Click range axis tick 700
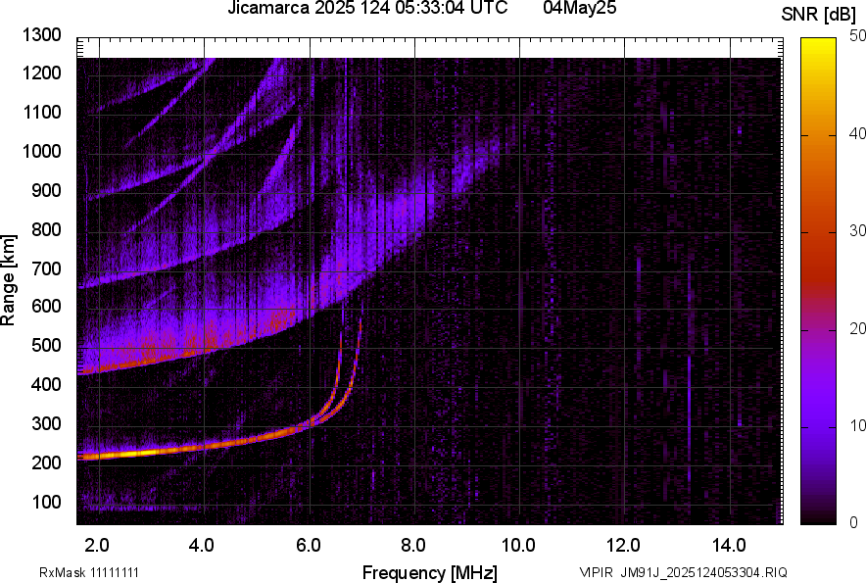 46,268
